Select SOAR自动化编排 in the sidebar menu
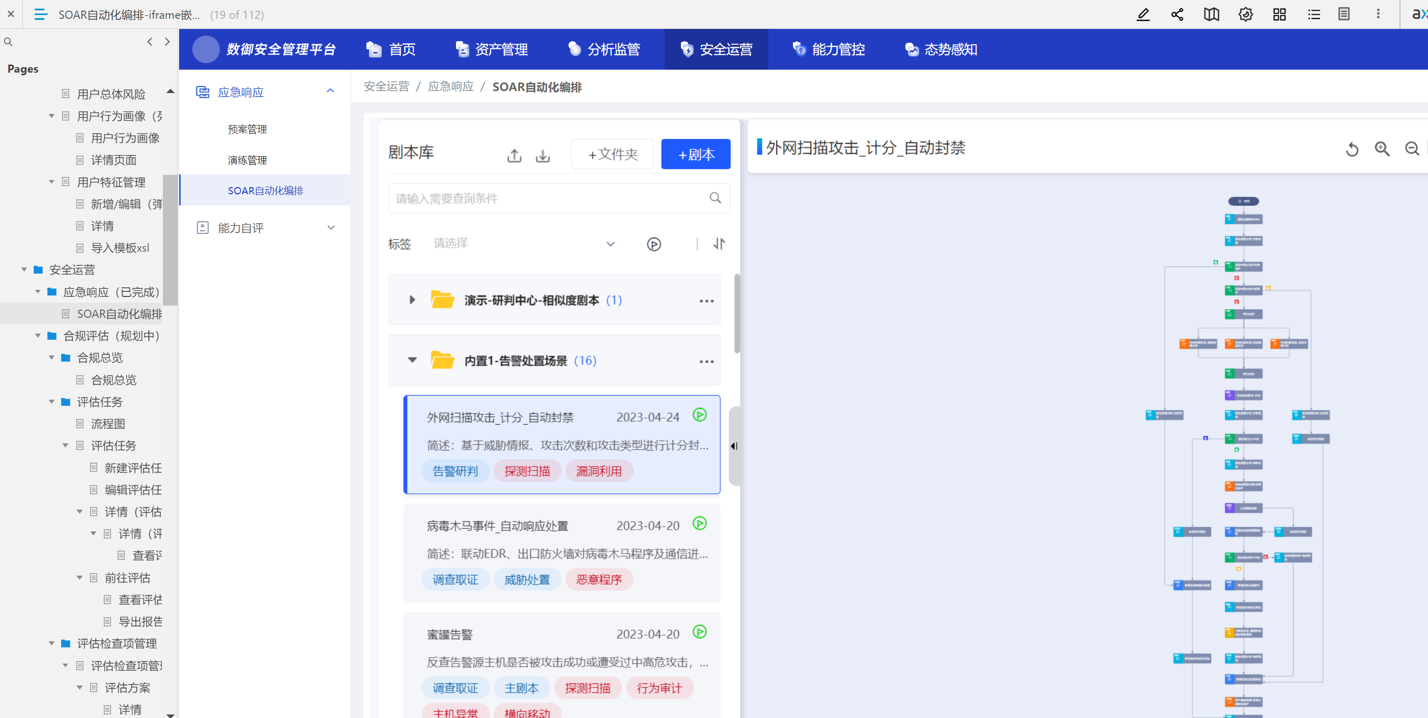The width and height of the screenshot is (1428, 718). pos(265,191)
